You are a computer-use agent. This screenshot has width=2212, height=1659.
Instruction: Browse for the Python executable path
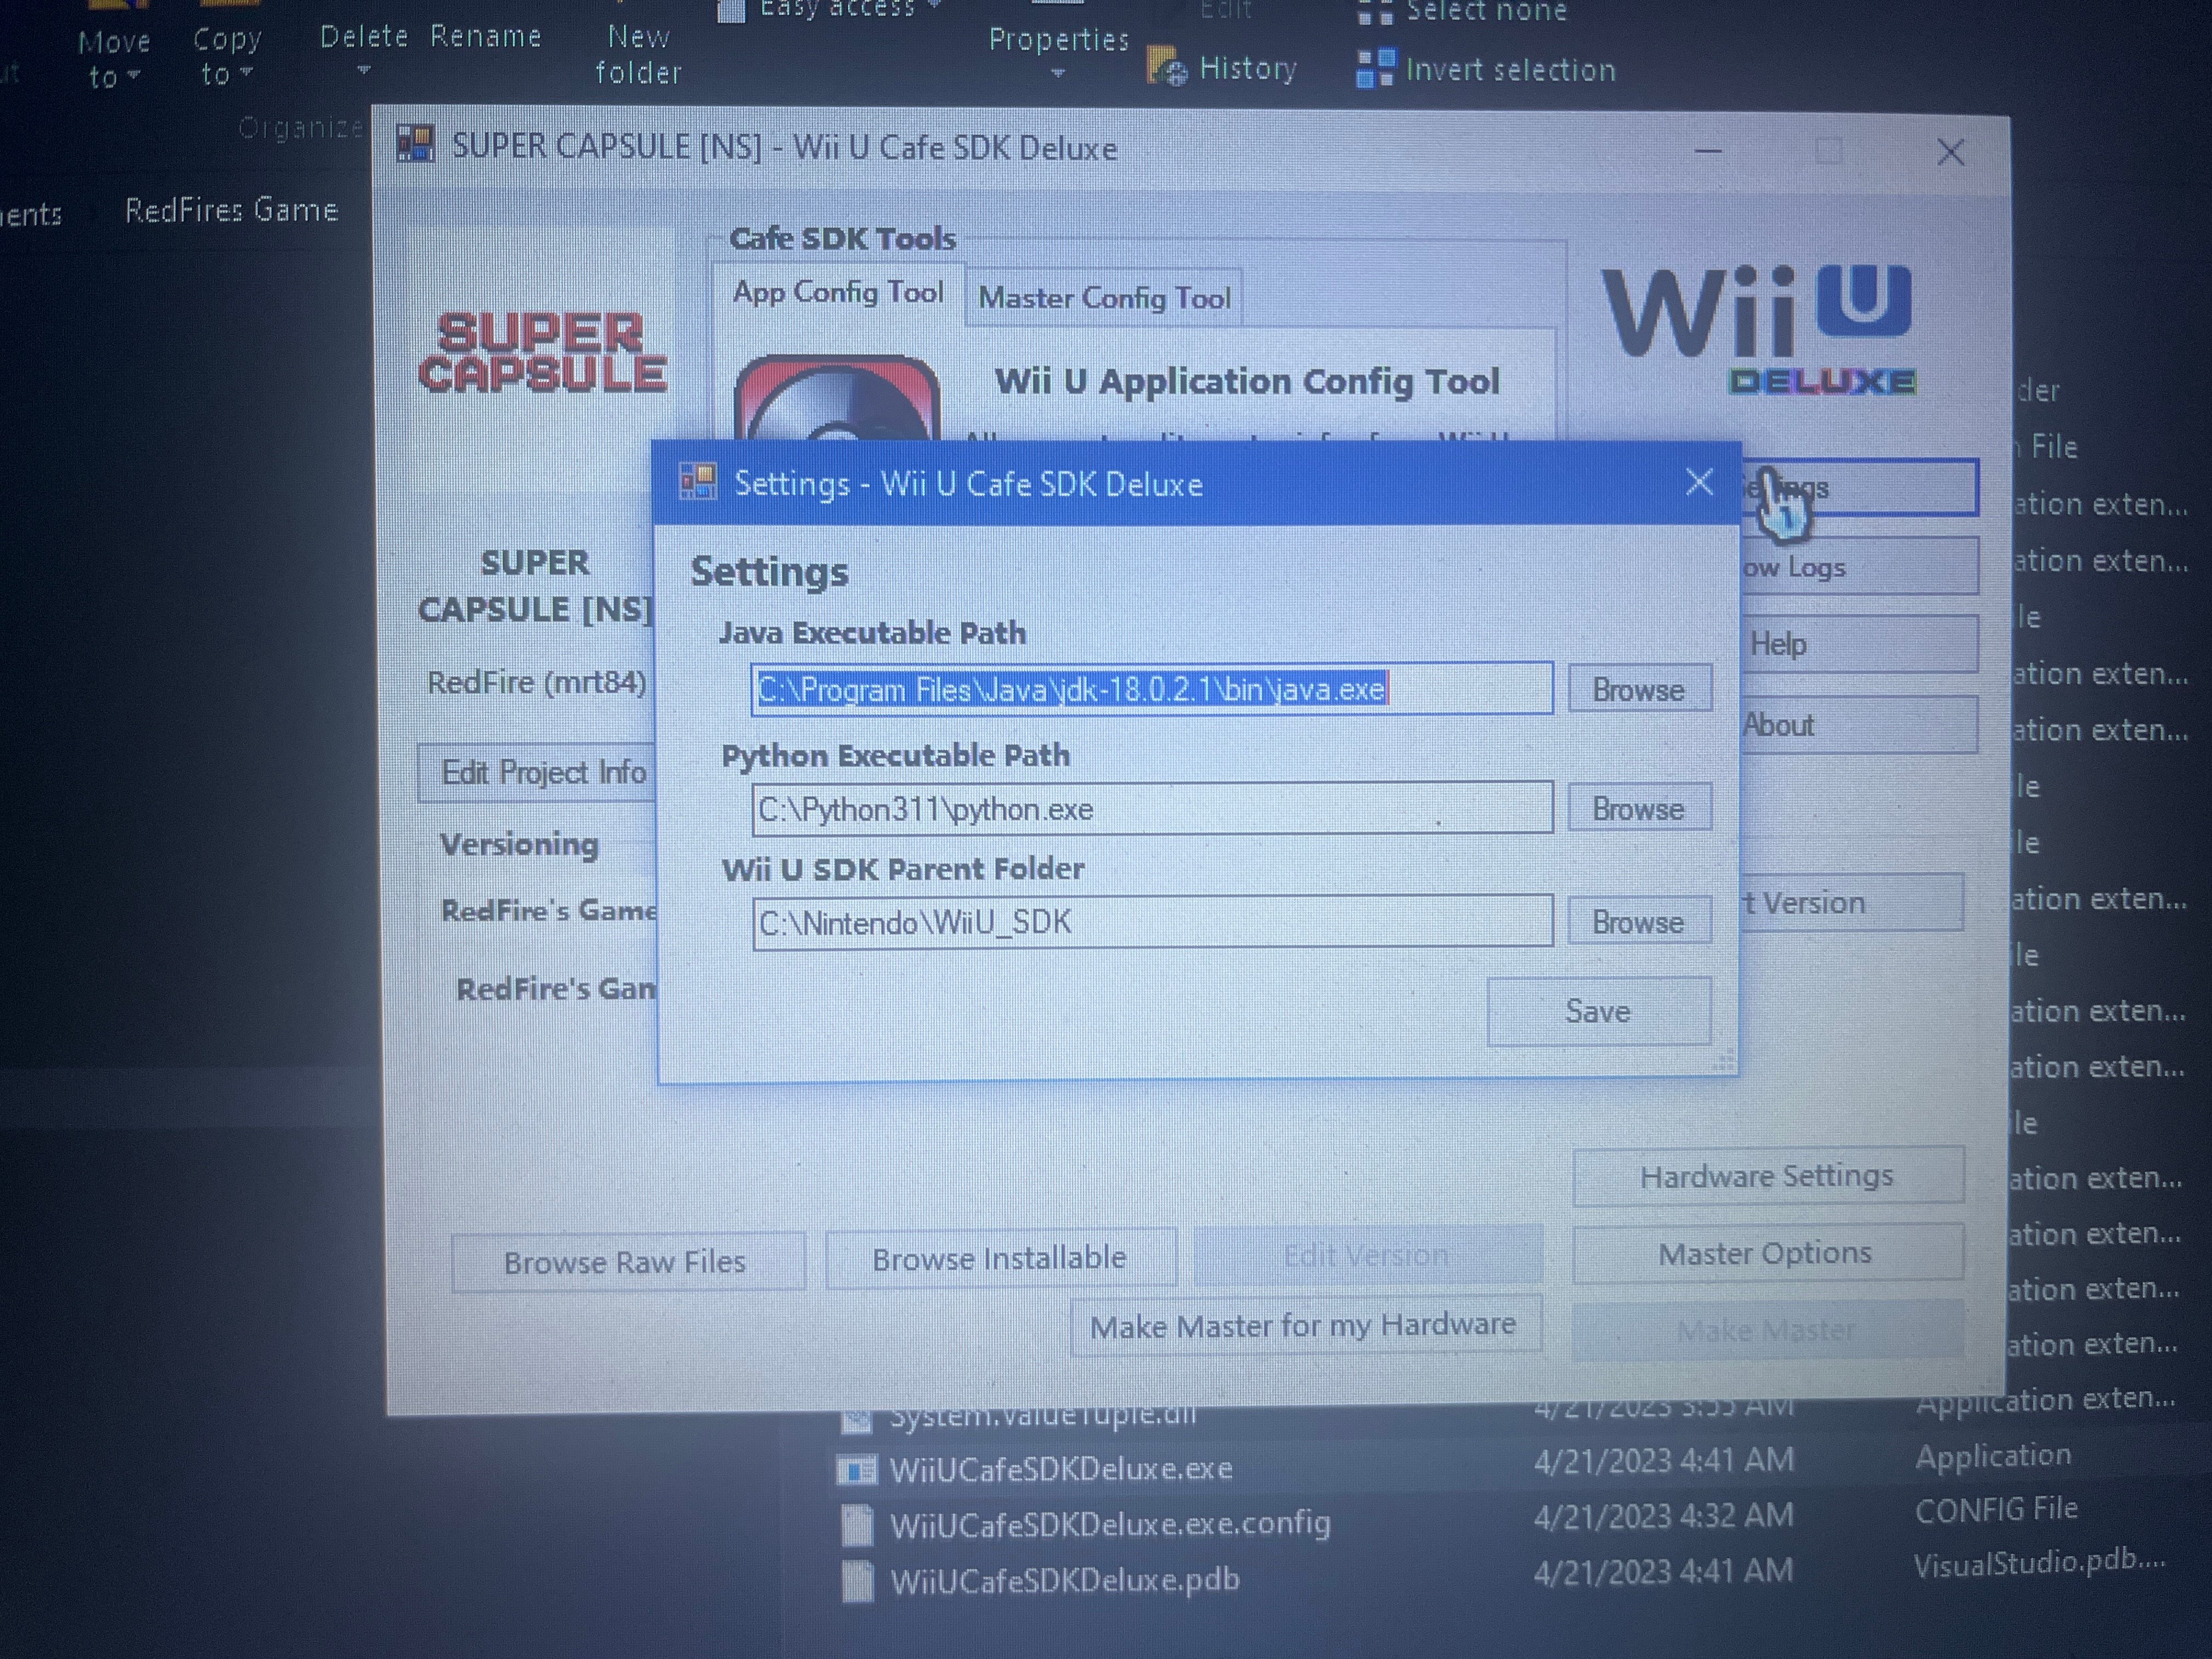coord(1639,808)
